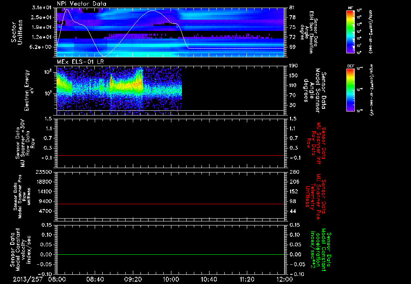
Task: Click the 110 scanner angle tick label
Action: tap(294, 85)
